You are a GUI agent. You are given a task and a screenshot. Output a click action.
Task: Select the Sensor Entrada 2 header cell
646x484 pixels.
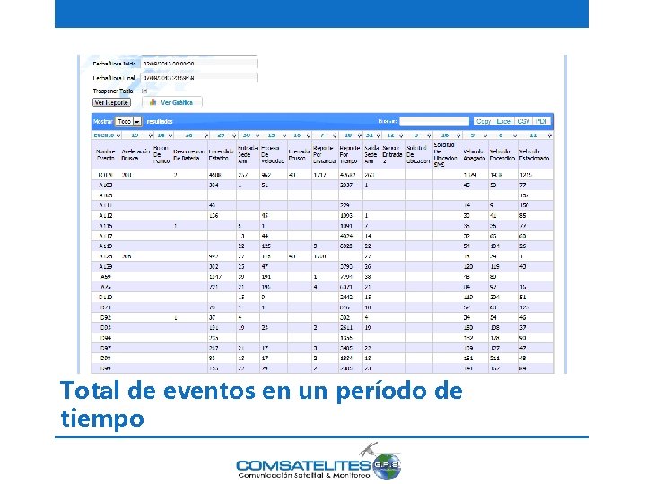click(393, 155)
